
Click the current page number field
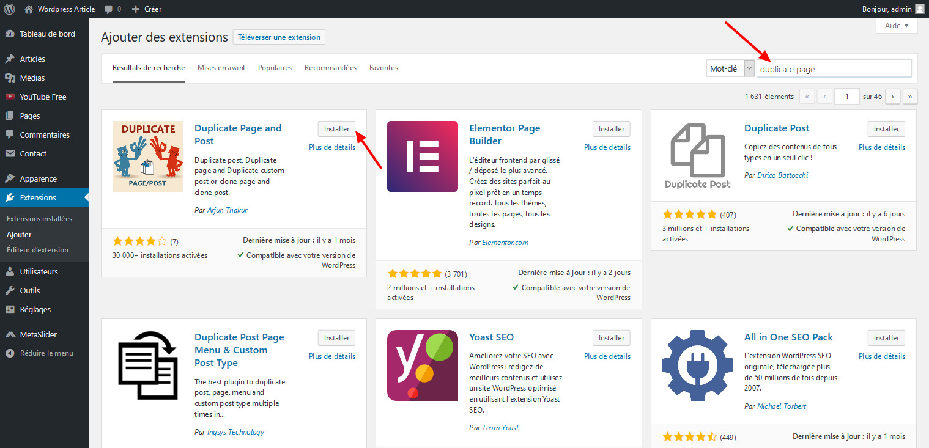[847, 96]
